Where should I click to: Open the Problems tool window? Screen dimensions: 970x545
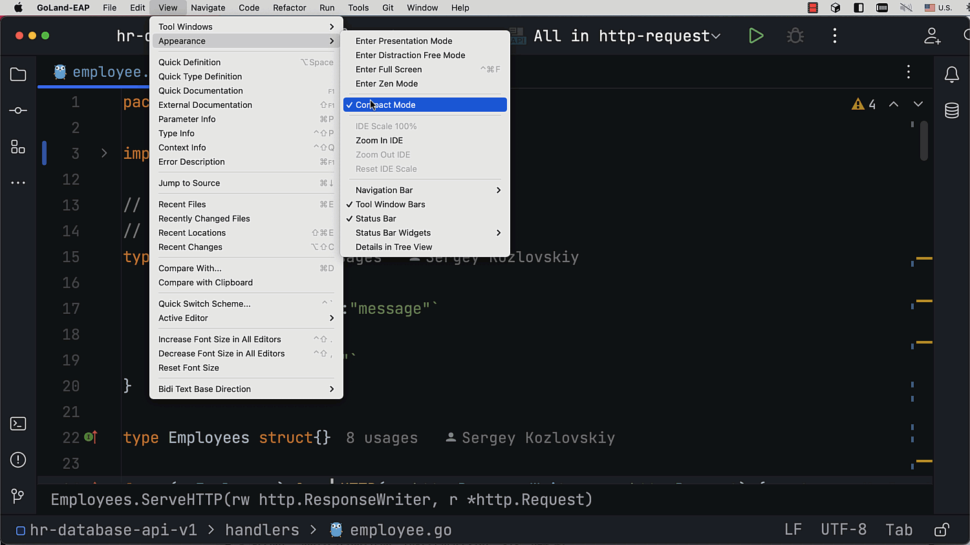coord(18,460)
